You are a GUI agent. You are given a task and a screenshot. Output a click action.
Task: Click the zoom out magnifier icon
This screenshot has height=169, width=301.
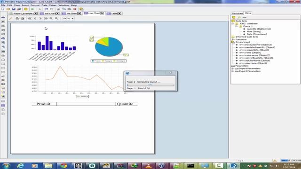(x=51, y=18)
